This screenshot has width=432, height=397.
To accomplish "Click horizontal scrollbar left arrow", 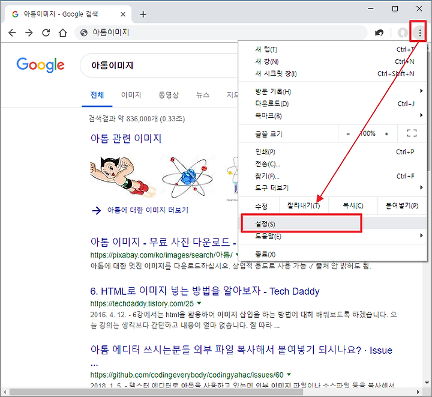I will (x=4, y=392).
